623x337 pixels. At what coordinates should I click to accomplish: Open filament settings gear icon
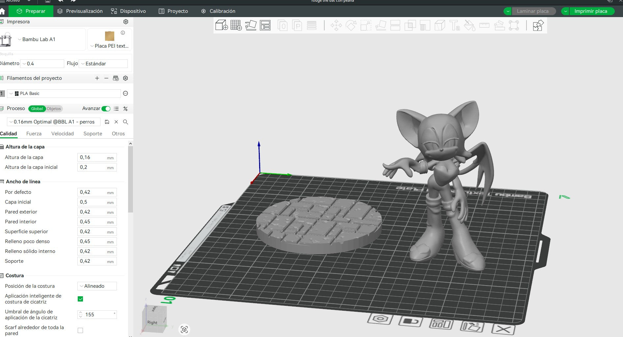(x=125, y=78)
